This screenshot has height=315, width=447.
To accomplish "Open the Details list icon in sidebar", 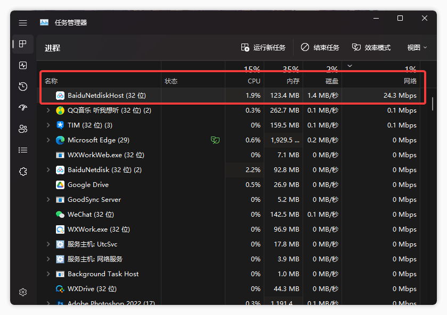I will (23, 150).
